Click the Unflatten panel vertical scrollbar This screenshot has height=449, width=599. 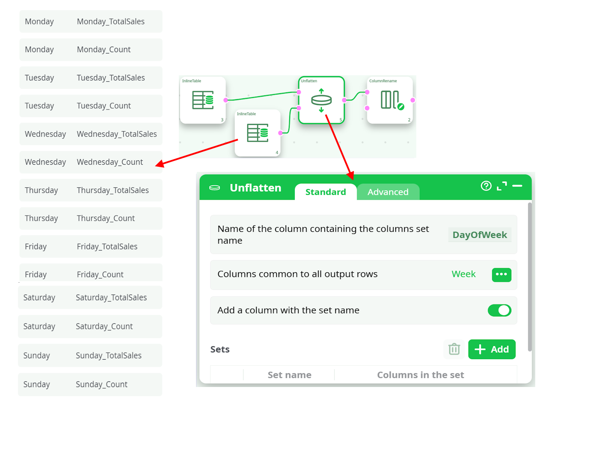(530, 278)
